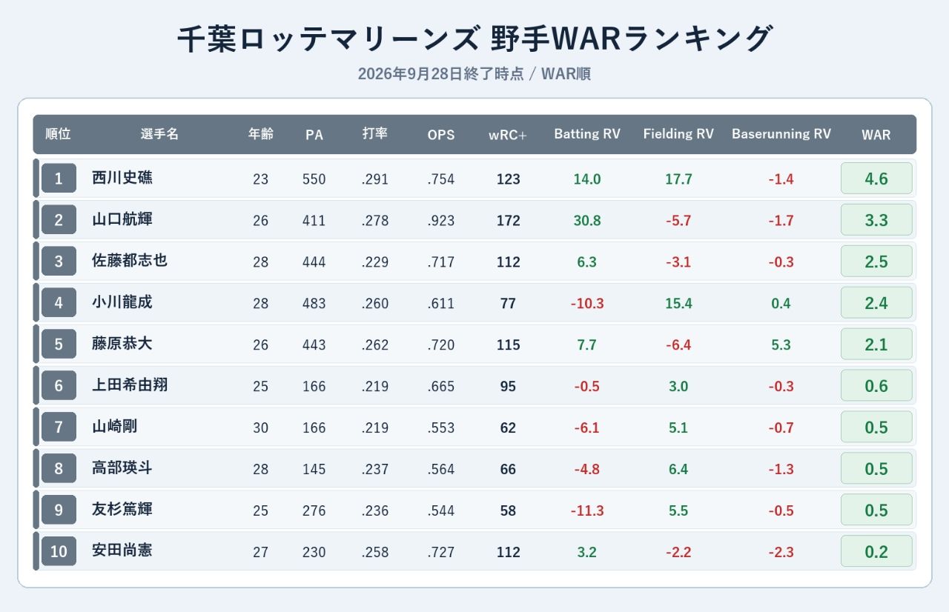Click the rank 6 badge
Image resolution: width=949 pixels, height=612 pixels.
click(59, 386)
